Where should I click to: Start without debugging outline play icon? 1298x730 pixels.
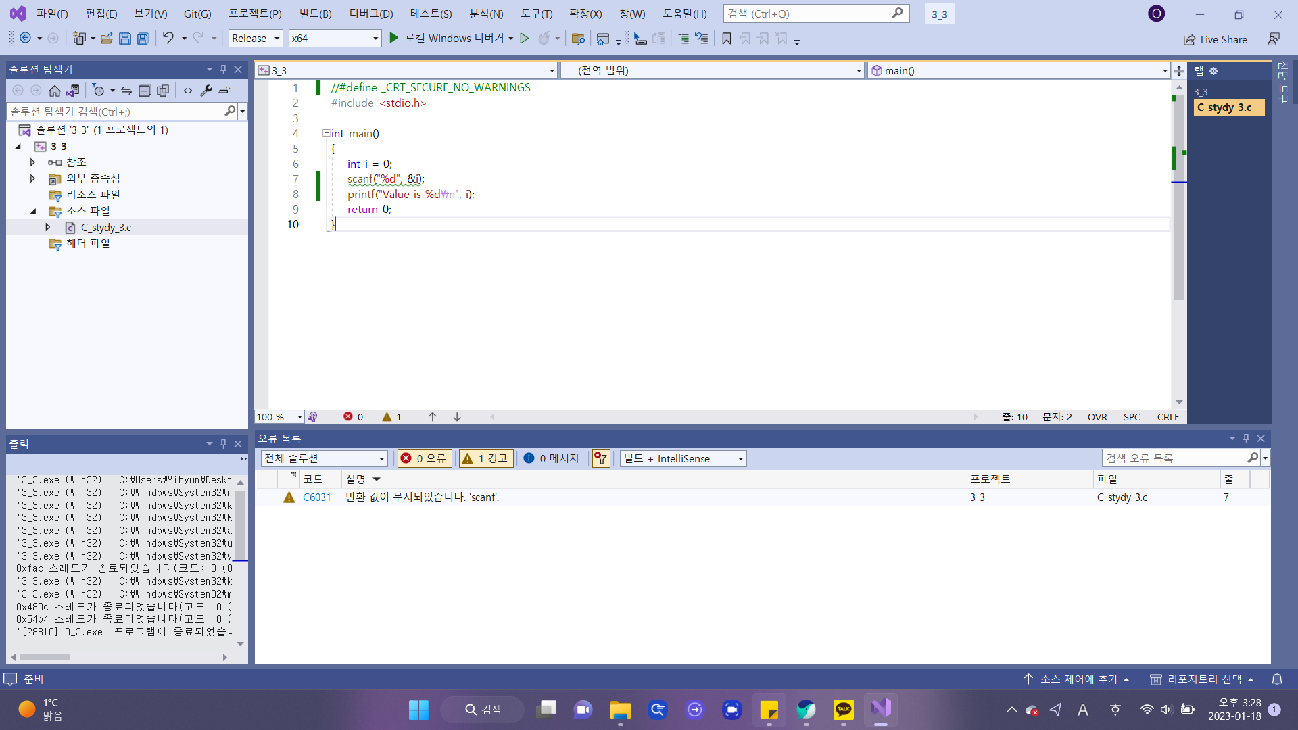[524, 39]
